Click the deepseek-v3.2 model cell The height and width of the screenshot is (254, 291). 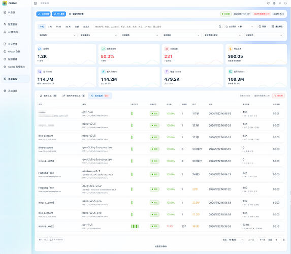pyautogui.click(x=99, y=189)
